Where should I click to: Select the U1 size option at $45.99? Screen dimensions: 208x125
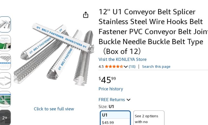(115, 118)
